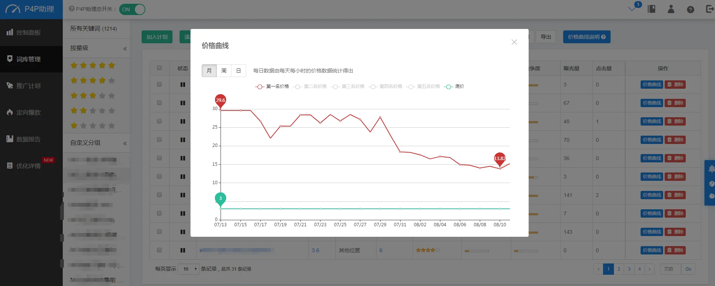Open the notifications checkmark icon with badge
This screenshot has height=286, width=715.
[x=633, y=8]
